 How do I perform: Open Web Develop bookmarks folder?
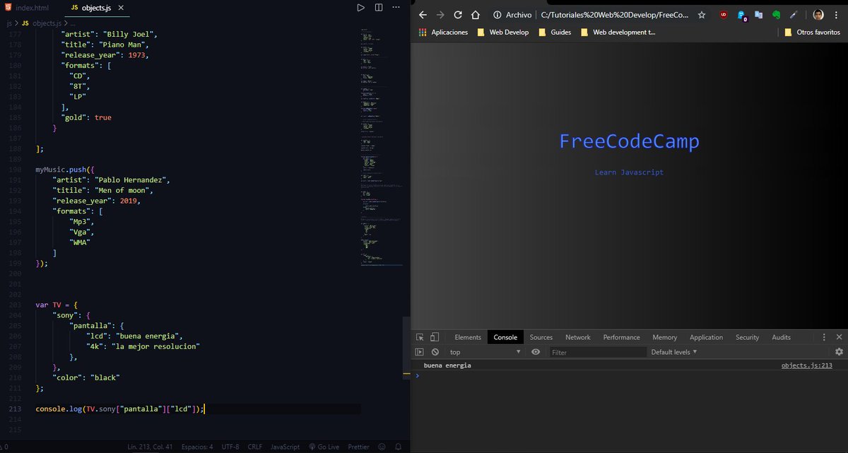503,32
